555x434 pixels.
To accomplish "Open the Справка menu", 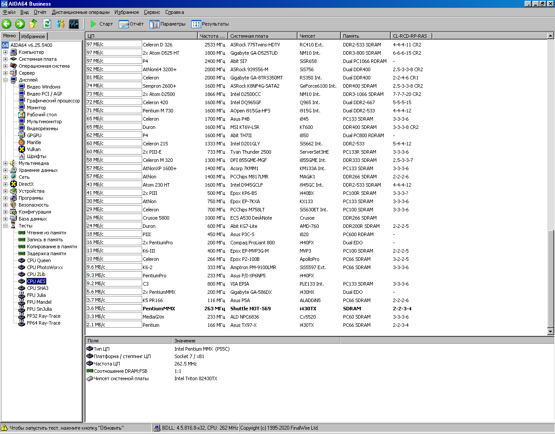I will pyautogui.click(x=174, y=12).
